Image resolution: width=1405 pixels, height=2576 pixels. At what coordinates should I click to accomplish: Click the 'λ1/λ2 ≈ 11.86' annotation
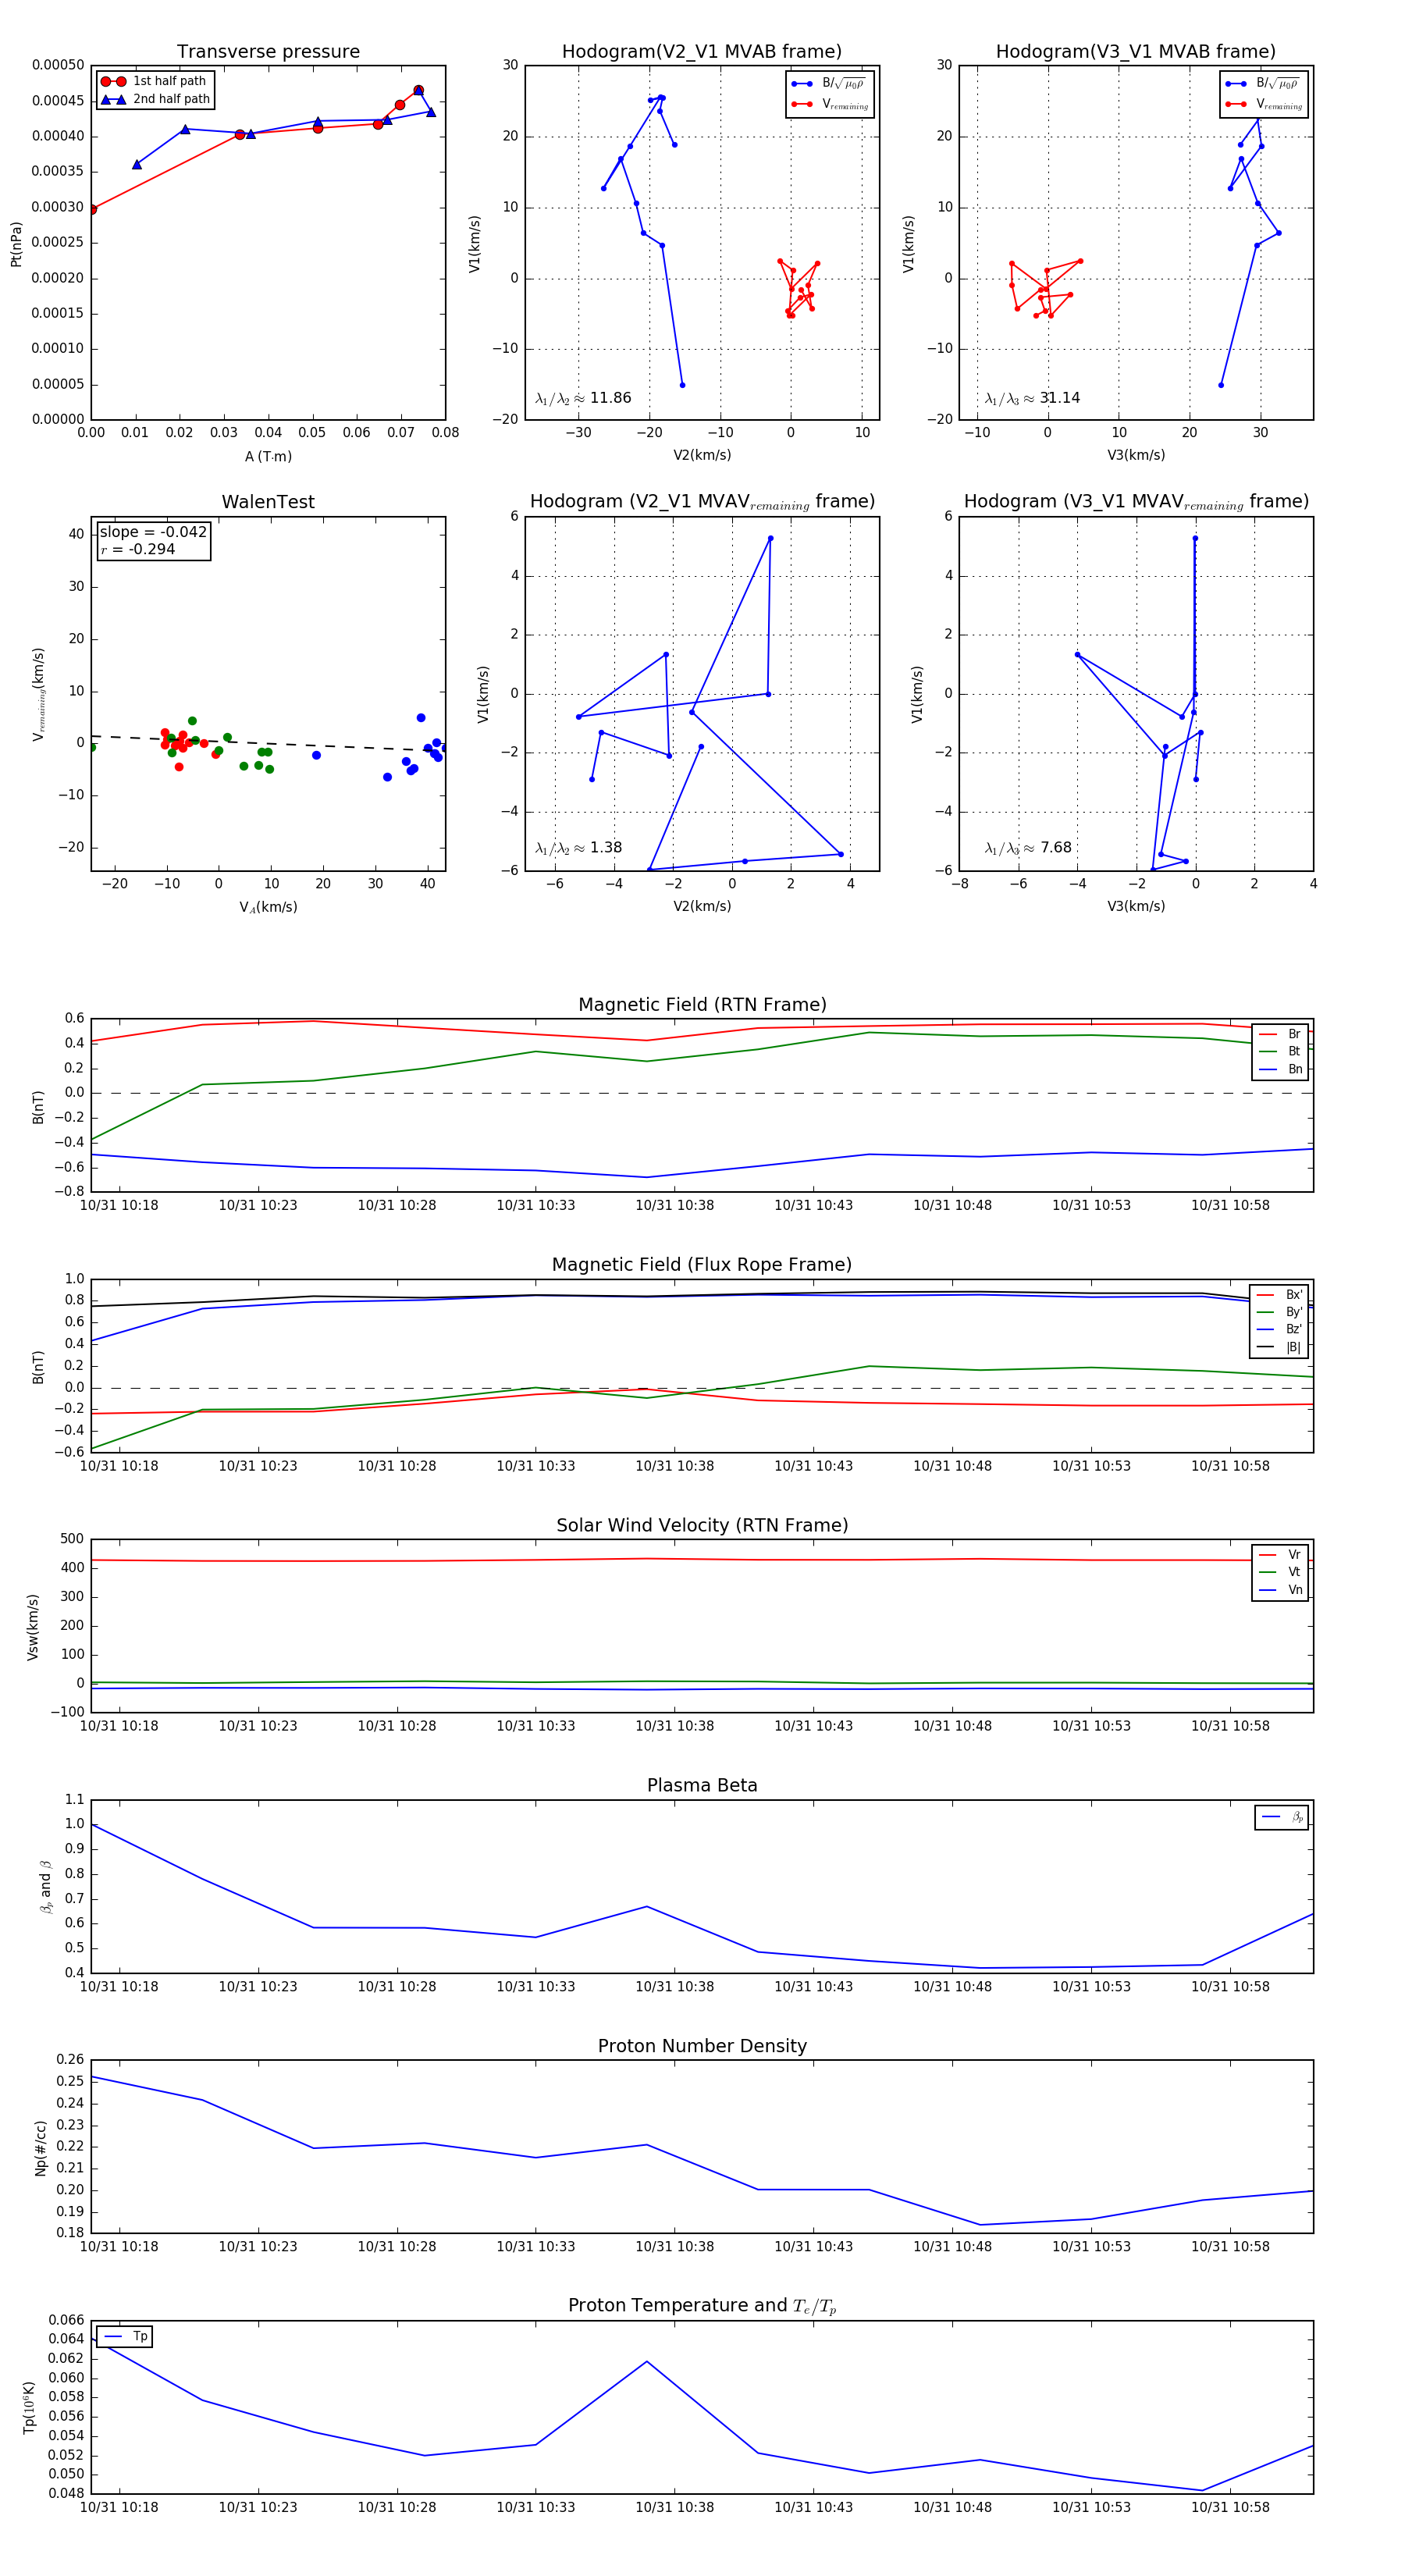(x=583, y=398)
